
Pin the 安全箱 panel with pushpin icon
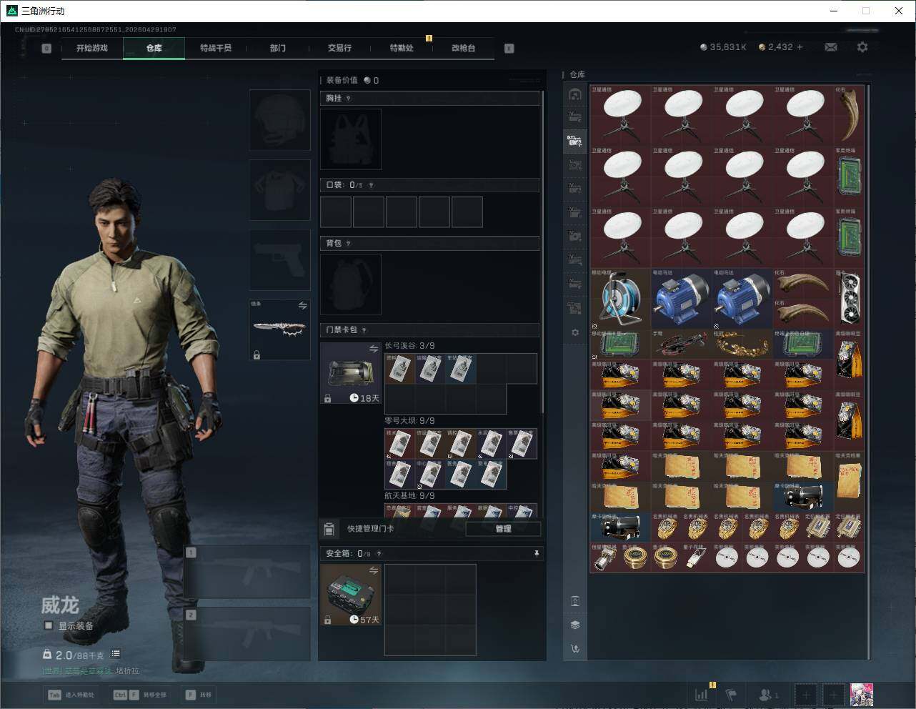(x=536, y=553)
